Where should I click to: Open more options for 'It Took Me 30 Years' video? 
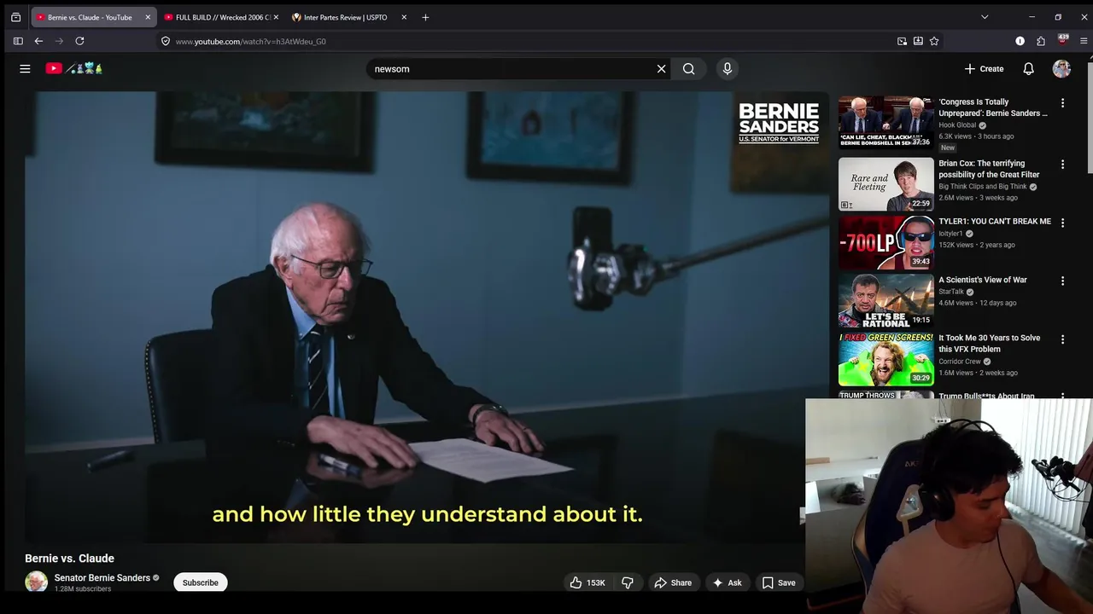(1062, 339)
